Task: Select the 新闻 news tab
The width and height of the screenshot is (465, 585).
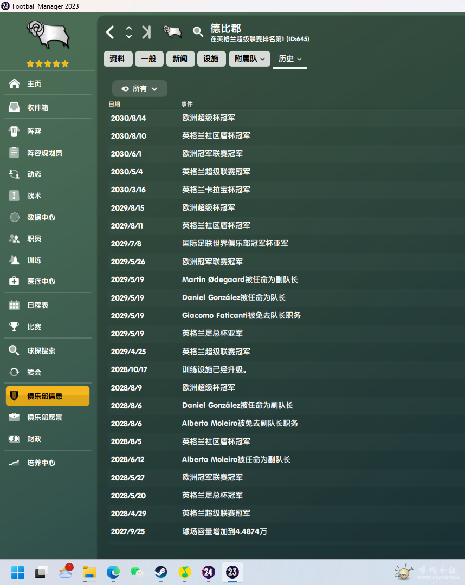Action: 180,58
